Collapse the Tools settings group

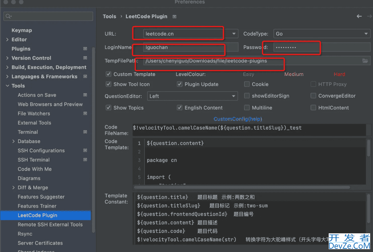7,86
